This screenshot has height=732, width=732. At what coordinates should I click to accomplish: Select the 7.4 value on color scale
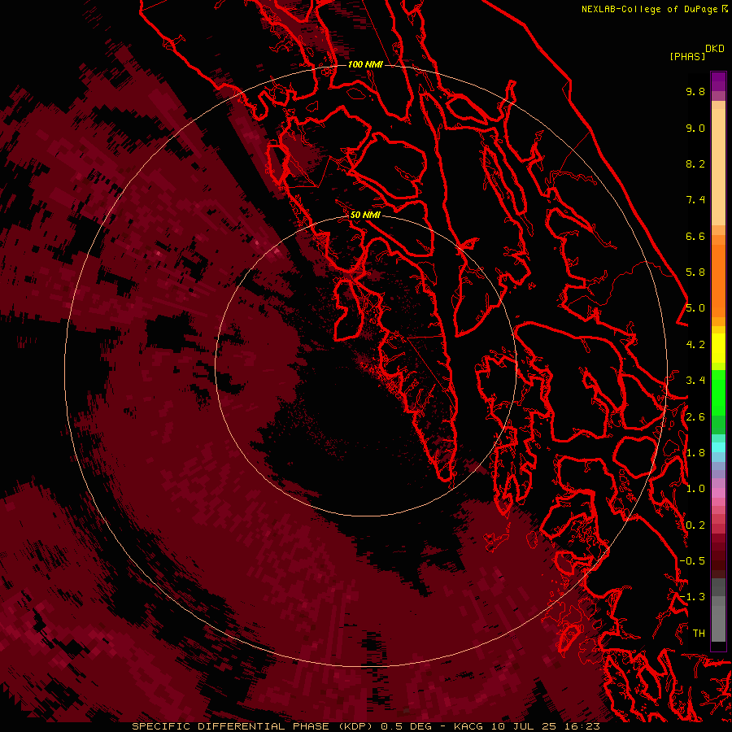695,200
